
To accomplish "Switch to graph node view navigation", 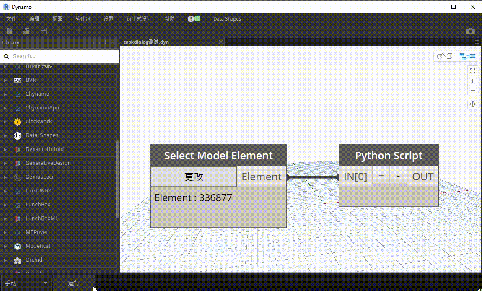I will click(x=467, y=56).
